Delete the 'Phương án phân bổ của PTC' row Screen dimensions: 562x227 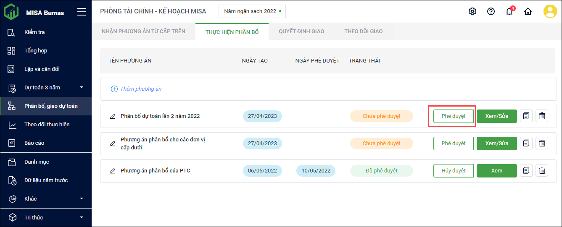tap(542, 171)
